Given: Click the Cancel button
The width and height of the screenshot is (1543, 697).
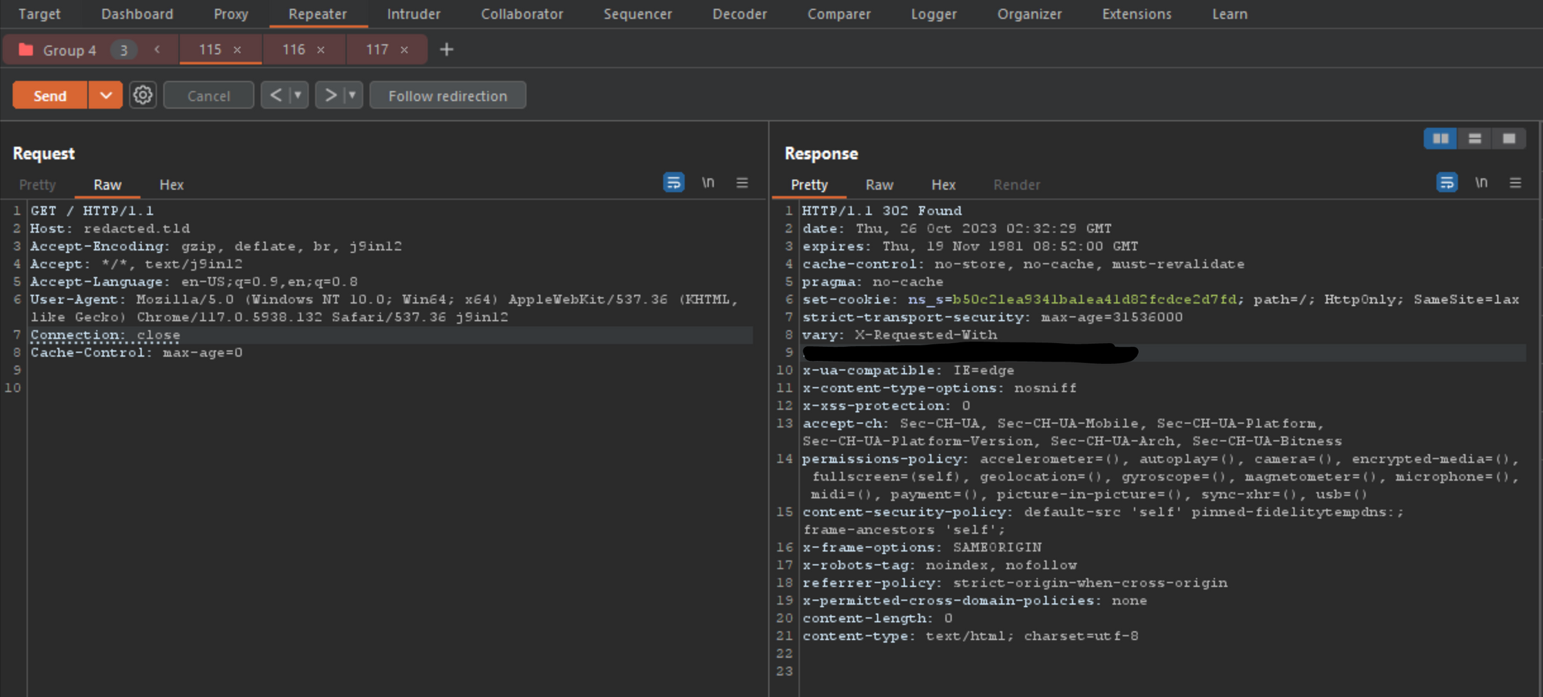Looking at the screenshot, I should tap(208, 96).
